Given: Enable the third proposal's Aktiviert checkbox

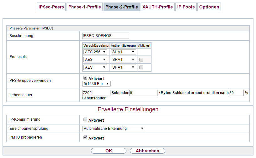Looking at the screenshot, I should pyautogui.click(x=141, y=67).
